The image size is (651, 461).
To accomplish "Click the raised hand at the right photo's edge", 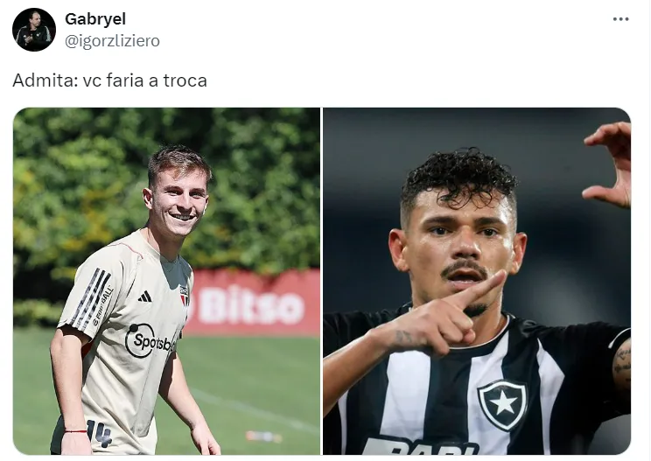I will click(x=610, y=164).
